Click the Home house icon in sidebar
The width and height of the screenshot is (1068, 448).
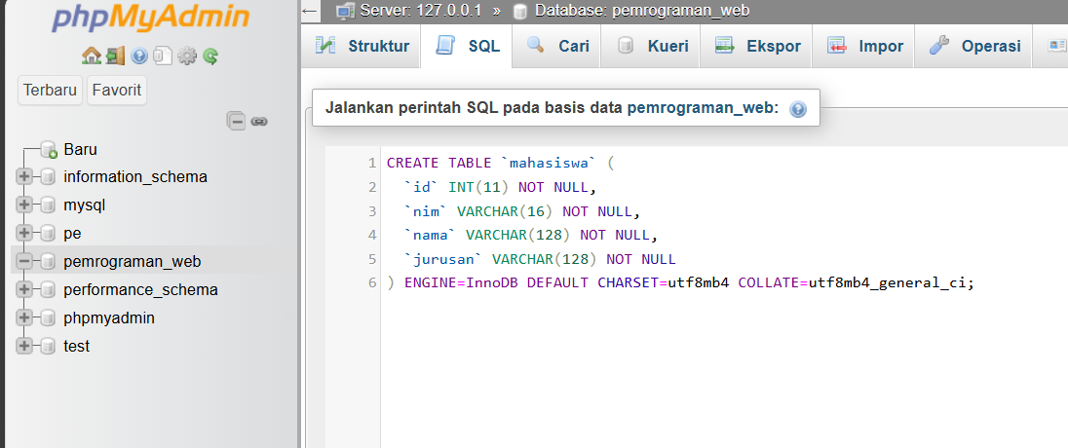coord(91,56)
